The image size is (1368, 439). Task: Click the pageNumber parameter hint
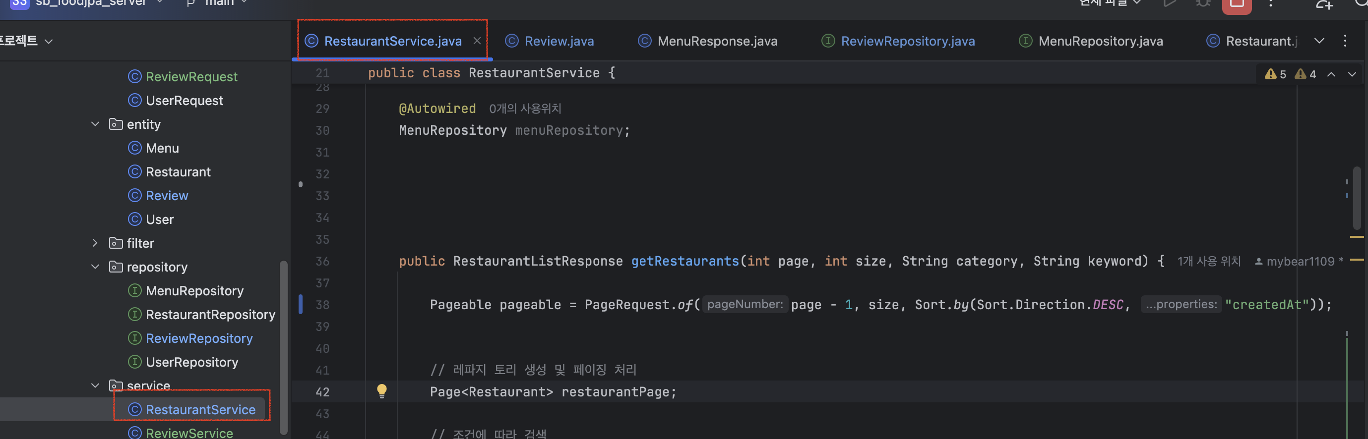[745, 304]
